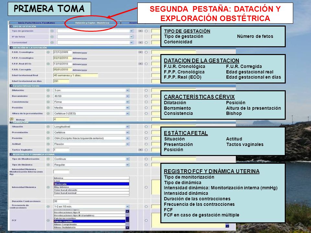This screenshot has width=311, height=233.
Task: Click target icon beside Presentación label
Action: coord(48,132)
